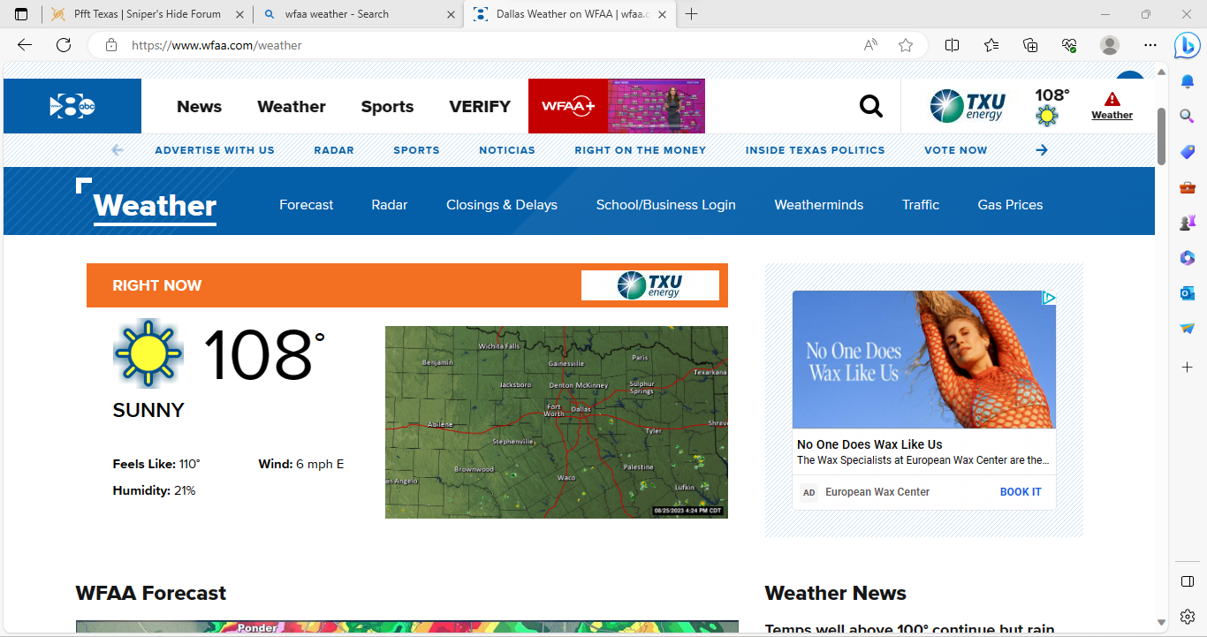This screenshot has height=637, width=1207.
Task: Open School/Business Login link
Action: tap(666, 205)
